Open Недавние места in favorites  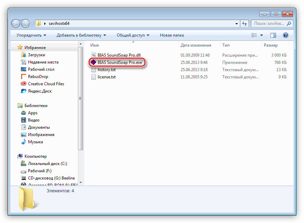click(x=43, y=62)
